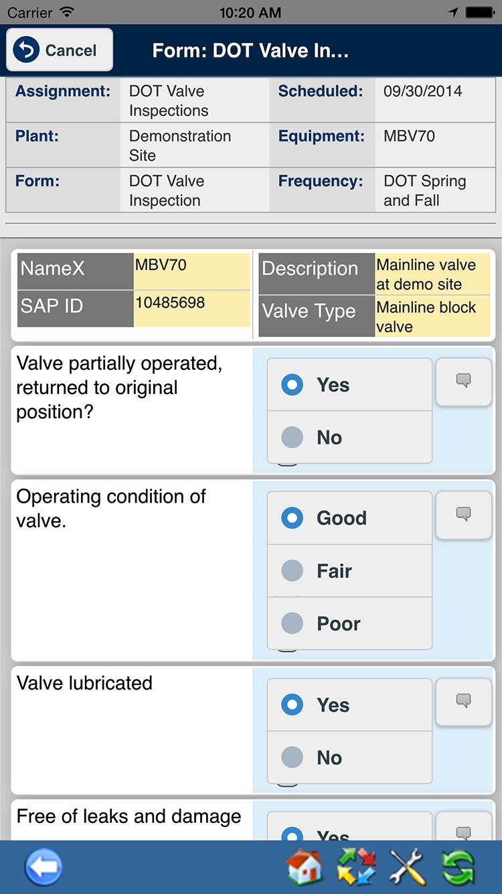Choose Good operating condition
Viewport: 502px width, 894px height.
[x=349, y=518]
